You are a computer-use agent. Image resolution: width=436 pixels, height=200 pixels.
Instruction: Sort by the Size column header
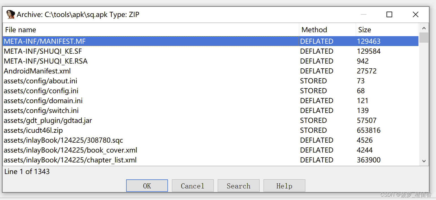point(387,30)
